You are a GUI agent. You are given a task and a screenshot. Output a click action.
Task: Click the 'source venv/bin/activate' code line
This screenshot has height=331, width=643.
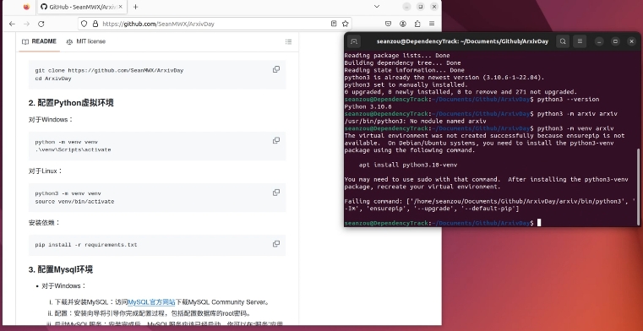point(74,202)
